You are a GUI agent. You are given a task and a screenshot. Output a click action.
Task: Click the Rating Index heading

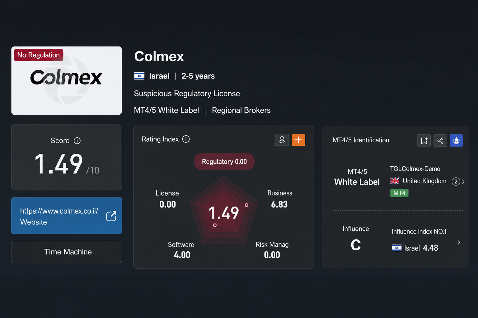coord(160,139)
